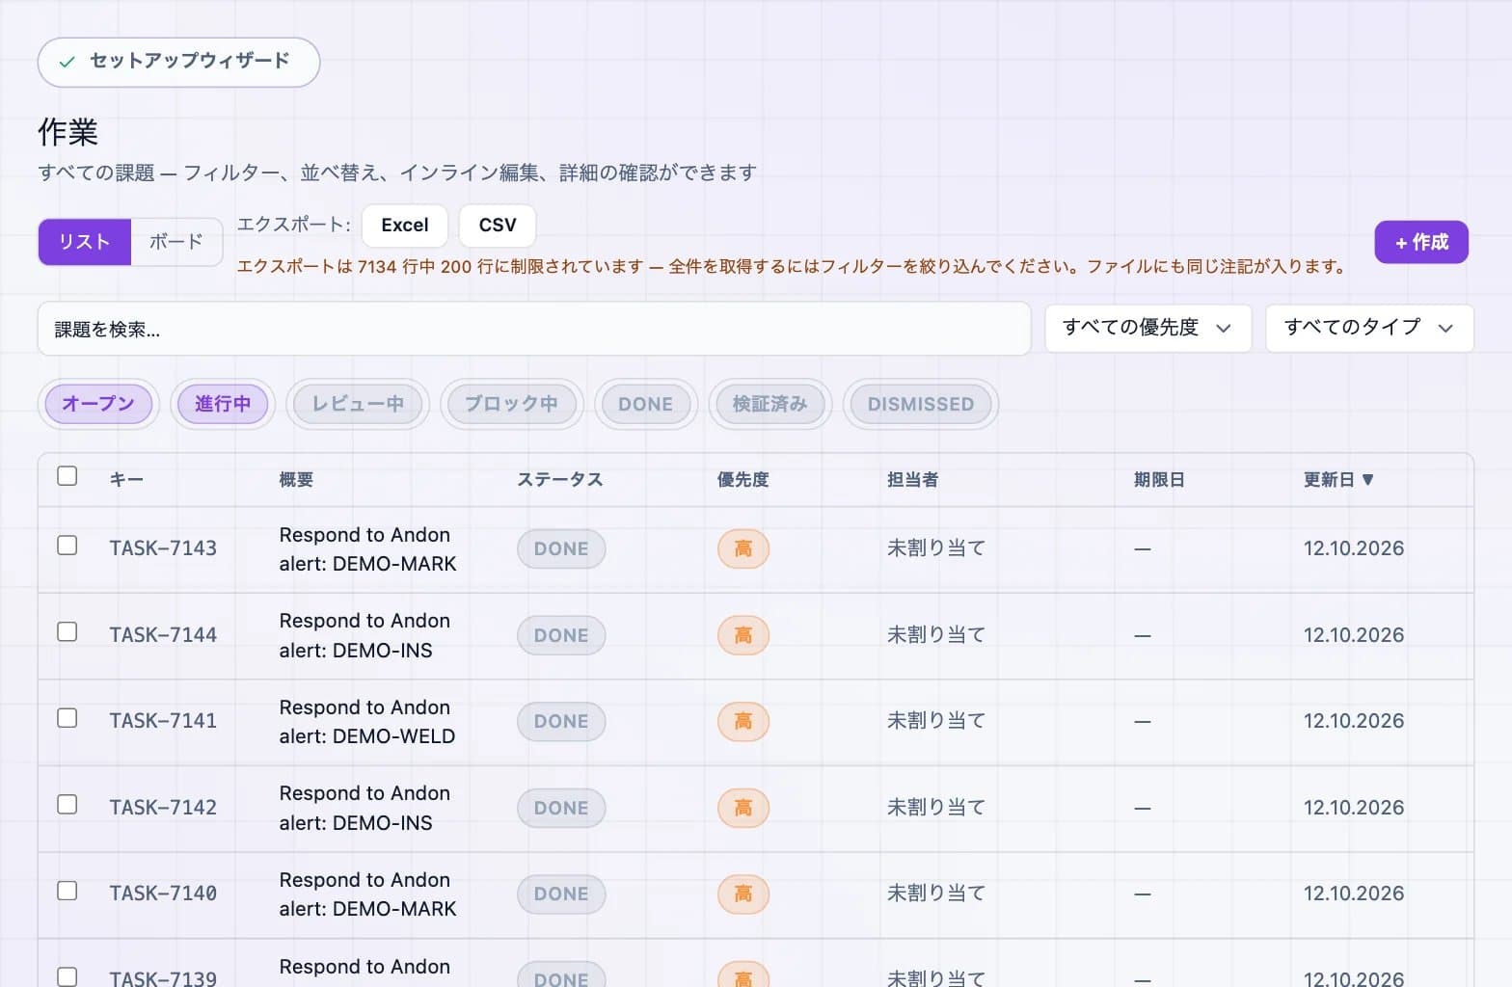Click 未割り当て assignee in TASK-7141 row
The height and width of the screenshot is (987, 1512).
click(x=936, y=721)
